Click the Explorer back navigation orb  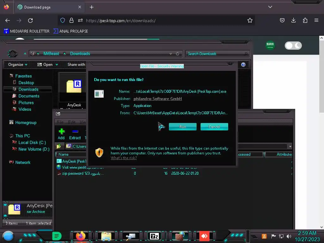pyautogui.click(x=12, y=54)
